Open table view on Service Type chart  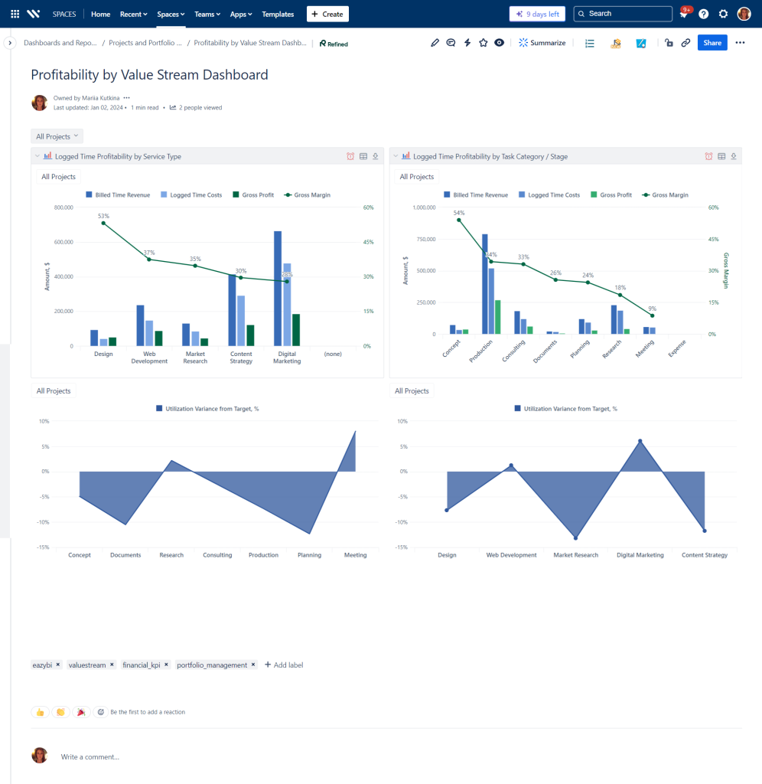click(x=363, y=155)
